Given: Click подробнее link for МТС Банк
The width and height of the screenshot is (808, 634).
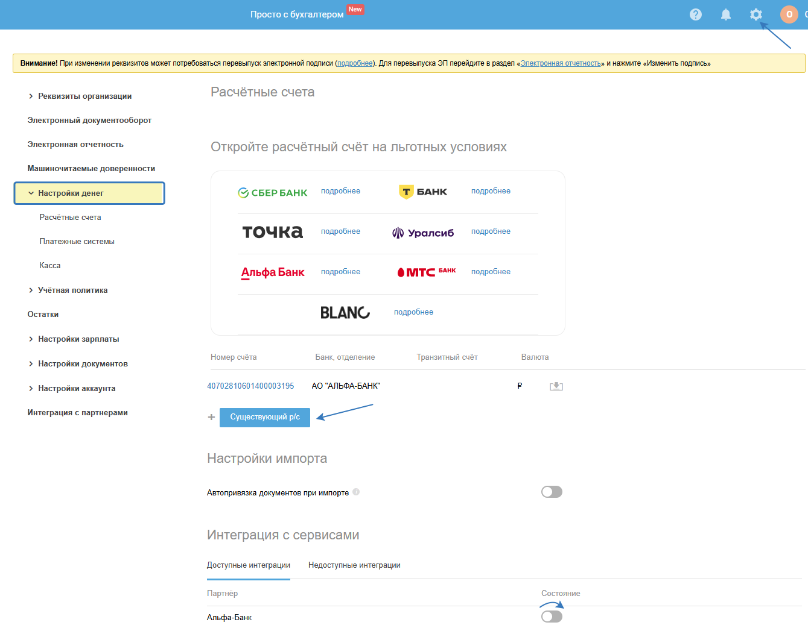Looking at the screenshot, I should point(491,272).
